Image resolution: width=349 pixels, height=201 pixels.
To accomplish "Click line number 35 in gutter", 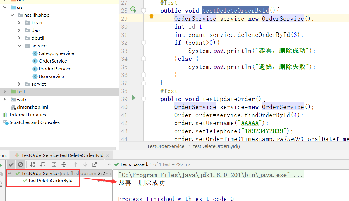I will (124, 67).
